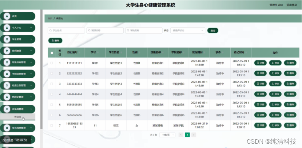
Task: Sort by 班级名称 column arrows
Action: (x=162, y=52)
